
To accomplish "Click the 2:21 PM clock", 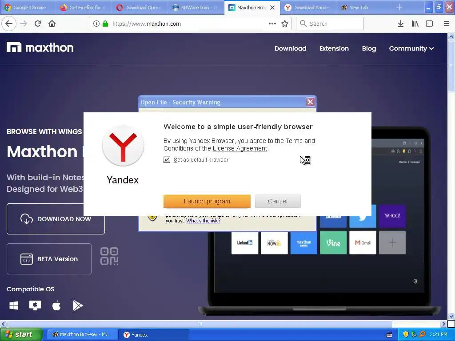I will point(439,335).
